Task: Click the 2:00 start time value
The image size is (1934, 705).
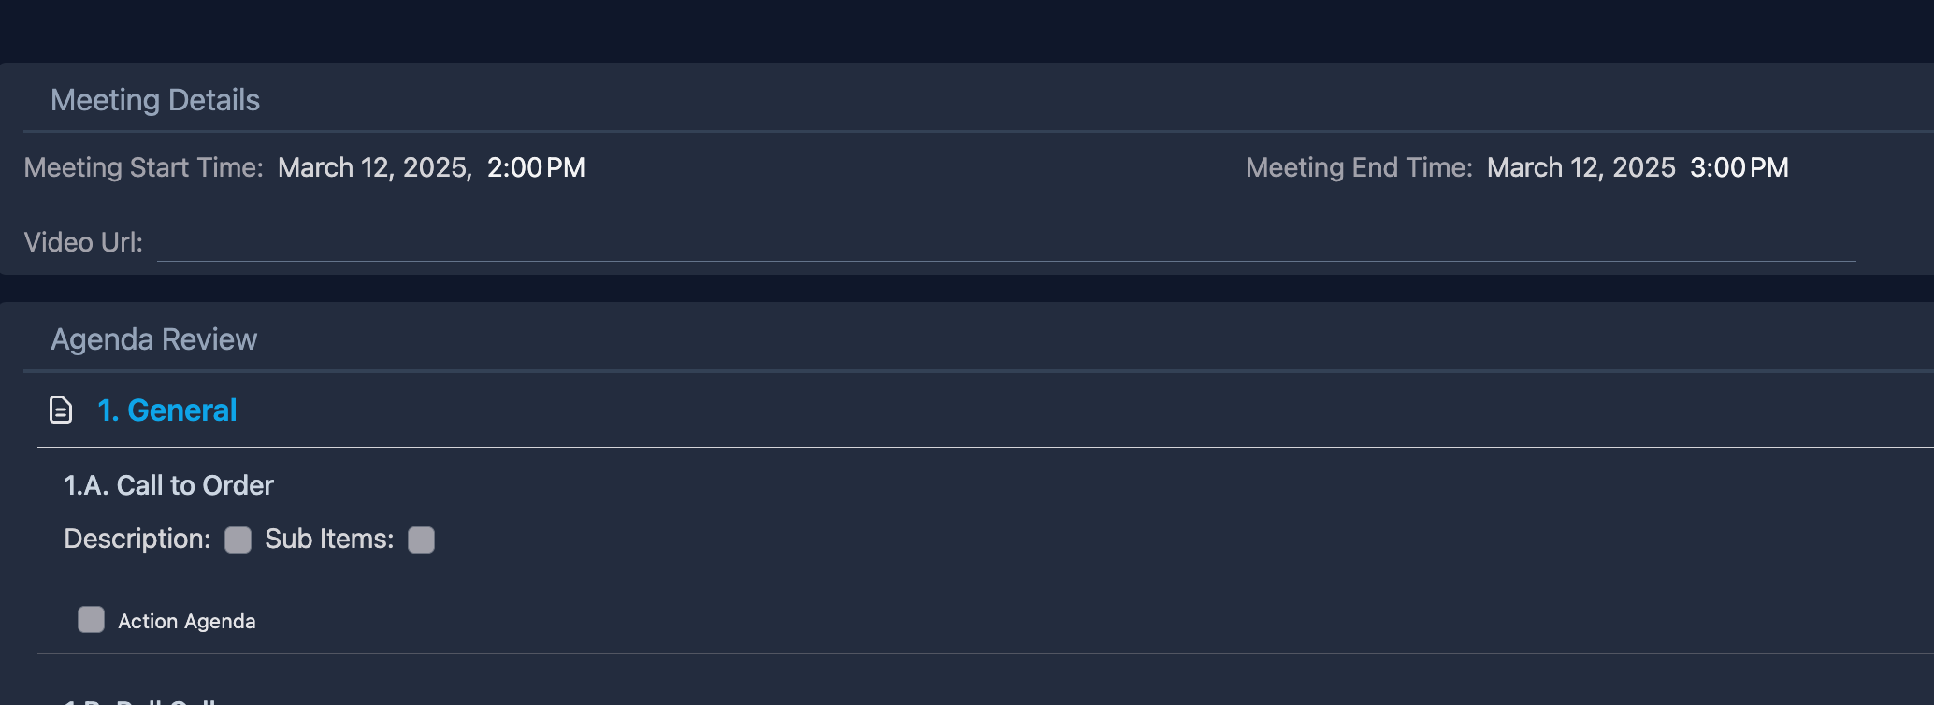Action: (514, 168)
